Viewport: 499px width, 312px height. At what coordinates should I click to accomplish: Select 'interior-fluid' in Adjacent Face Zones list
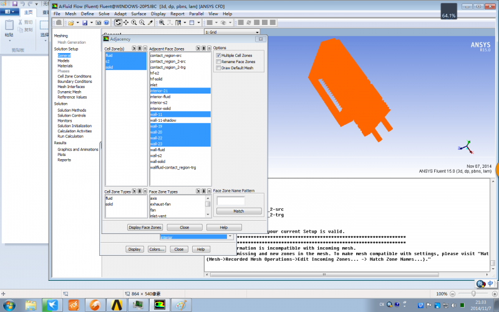(180, 97)
